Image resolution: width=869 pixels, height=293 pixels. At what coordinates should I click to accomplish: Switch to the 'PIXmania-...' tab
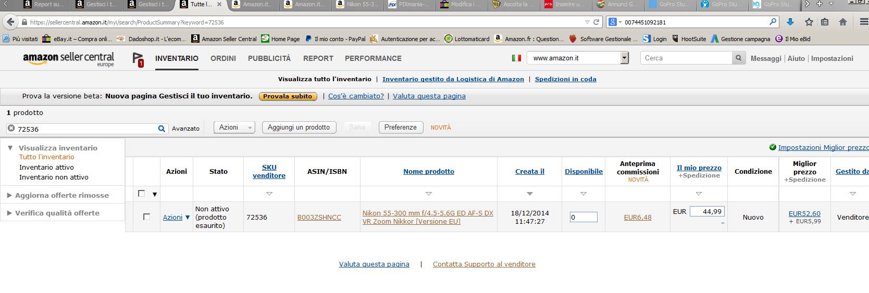(x=410, y=4)
